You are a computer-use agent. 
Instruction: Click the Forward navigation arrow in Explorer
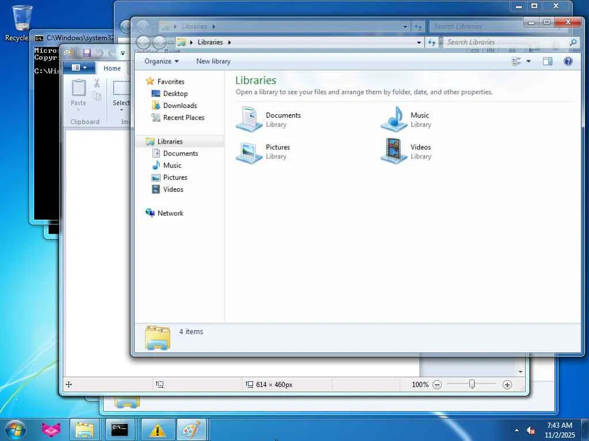(159, 42)
